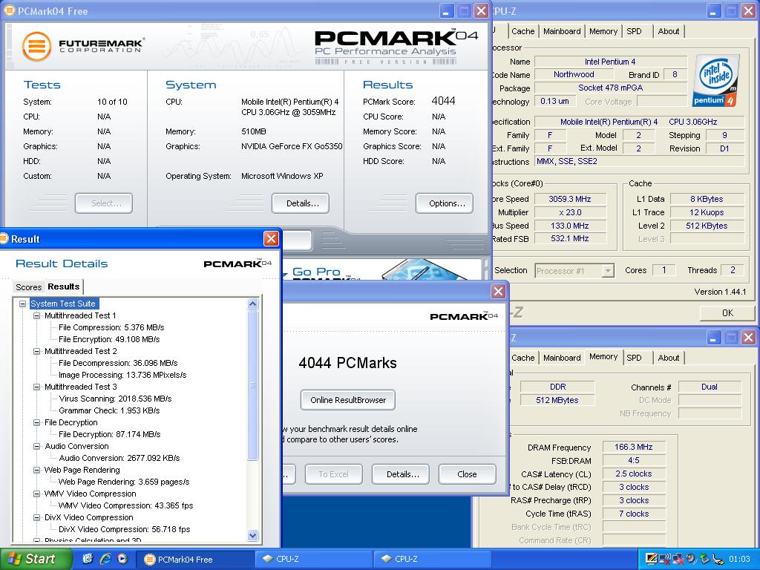
Task: Click the taskbar clock showing 01:03
Action: (x=739, y=559)
